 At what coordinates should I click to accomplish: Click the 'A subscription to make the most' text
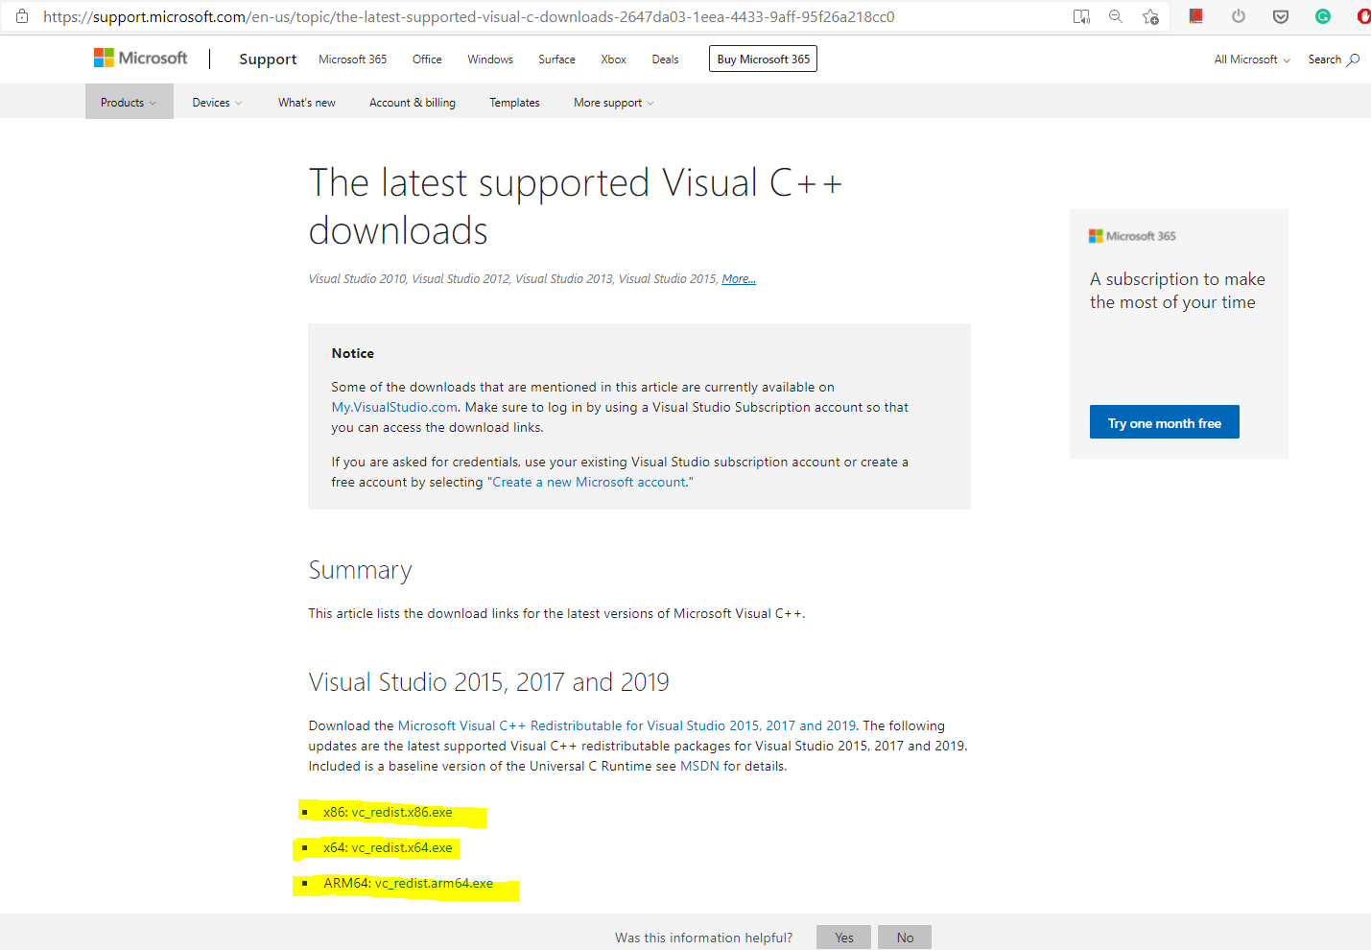click(x=1177, y=291)
